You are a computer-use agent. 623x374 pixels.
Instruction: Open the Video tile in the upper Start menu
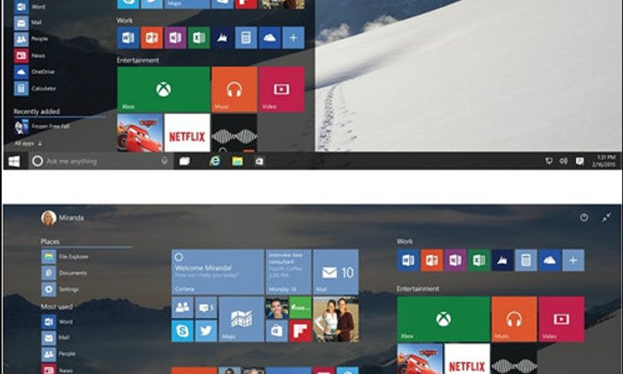coord(282,89)
